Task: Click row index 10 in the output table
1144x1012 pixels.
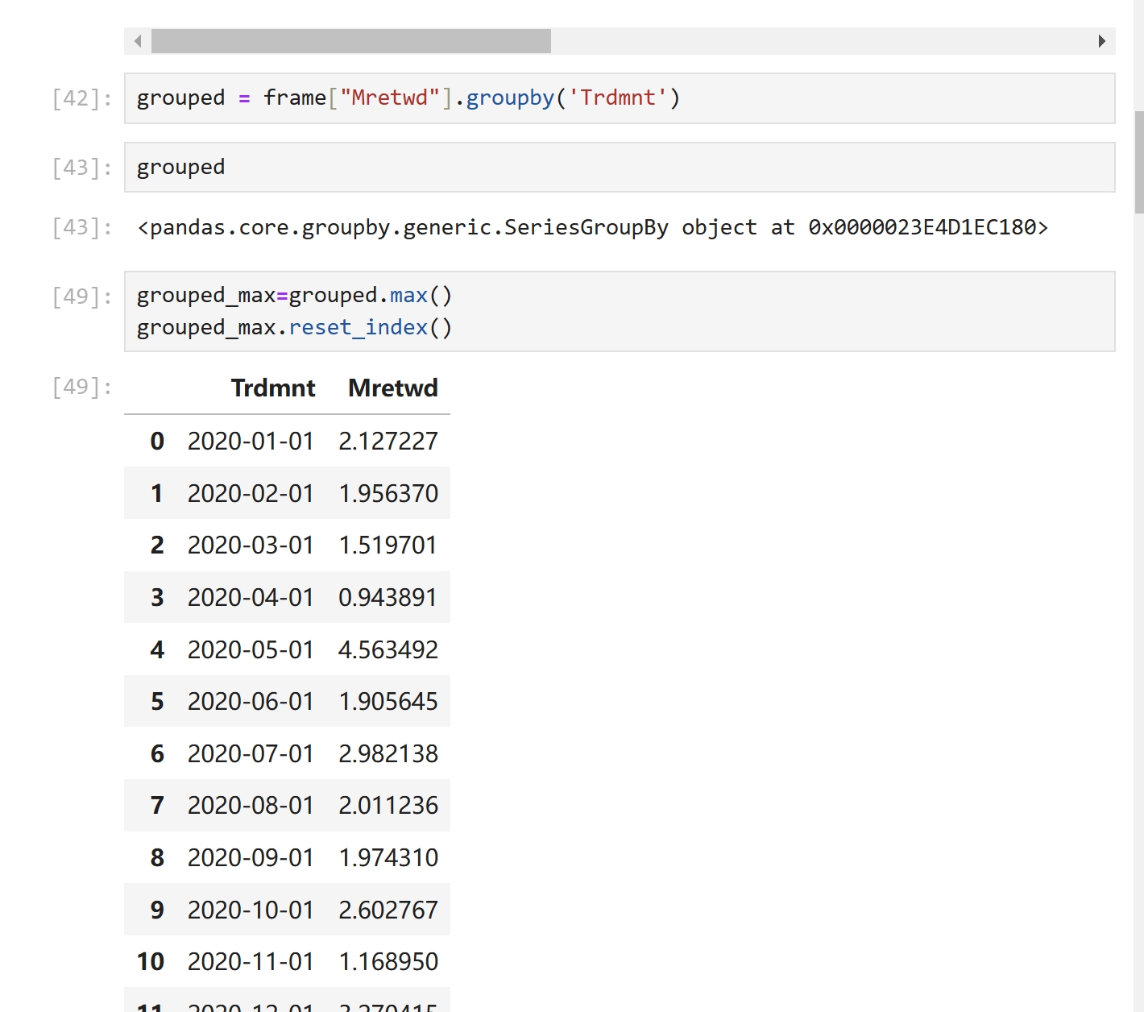Action: tap(151, 961)
